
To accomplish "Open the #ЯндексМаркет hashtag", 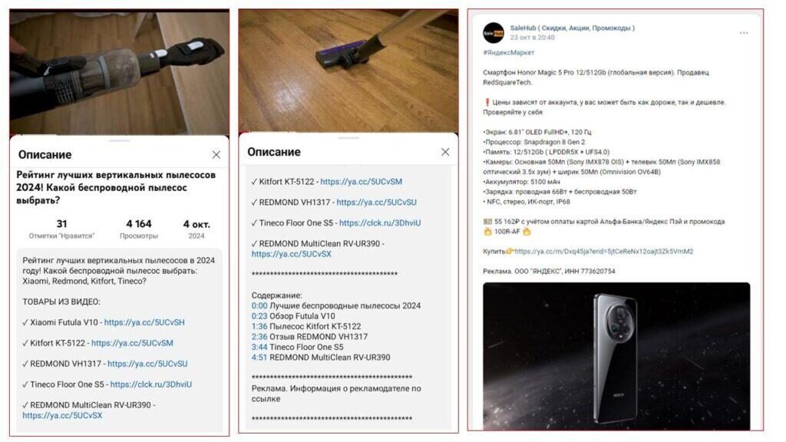I will point(509,52).
